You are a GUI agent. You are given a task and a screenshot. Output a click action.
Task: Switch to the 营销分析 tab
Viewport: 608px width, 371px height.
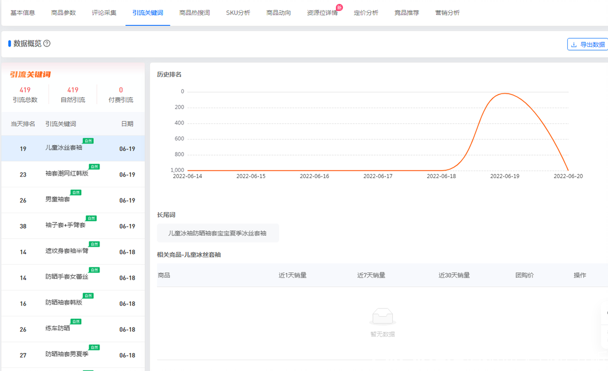click(x=448, y=13)
